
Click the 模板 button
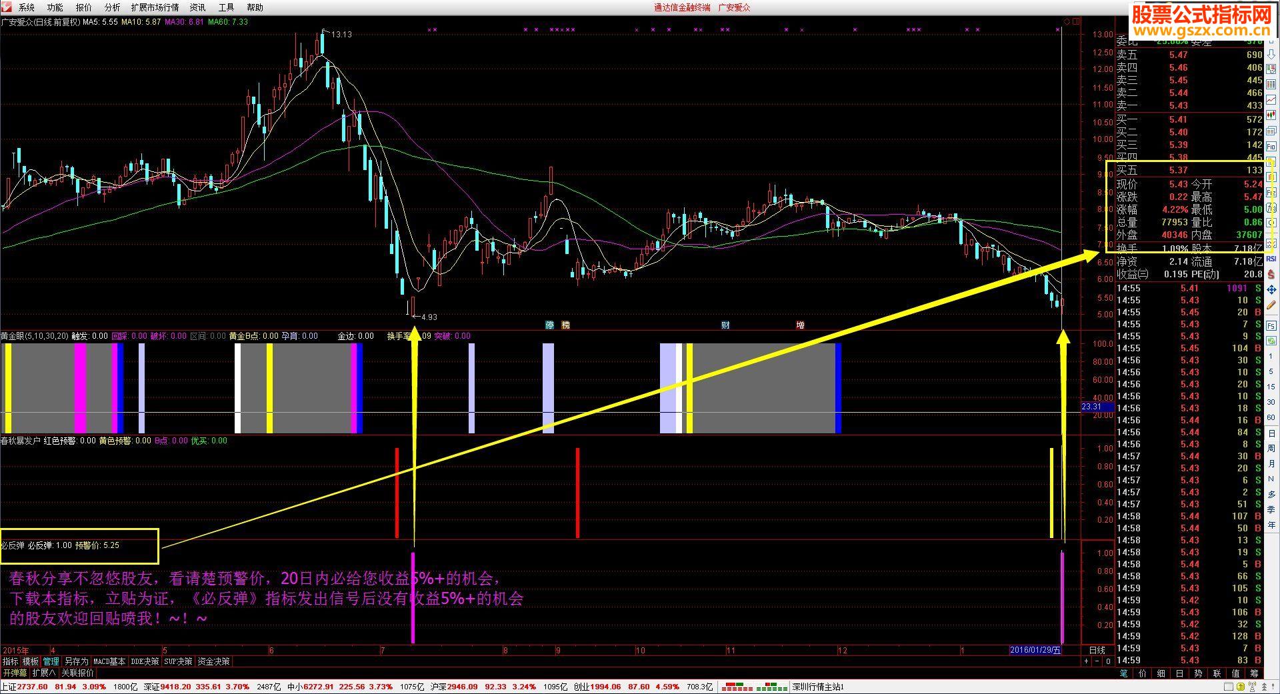tap(31, 661)
